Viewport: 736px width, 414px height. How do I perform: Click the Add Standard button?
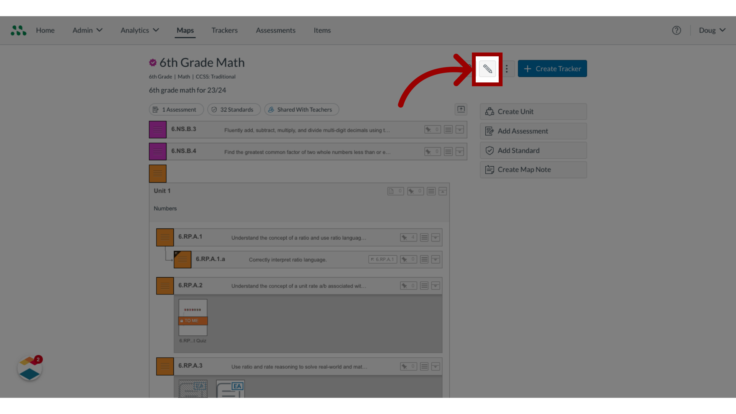(x=533, y=151)
